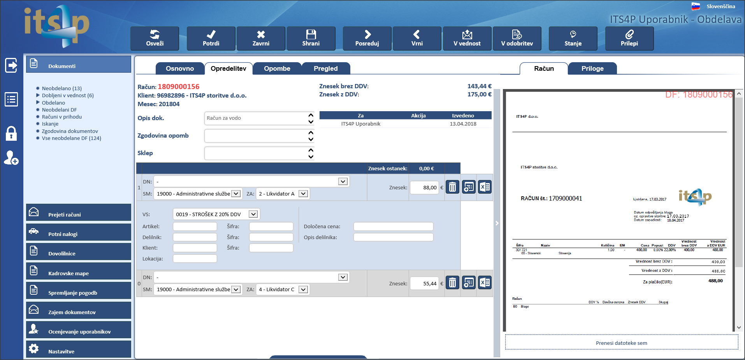
Task: Return document using Vrni button
Action: click(x=417, y=38)
